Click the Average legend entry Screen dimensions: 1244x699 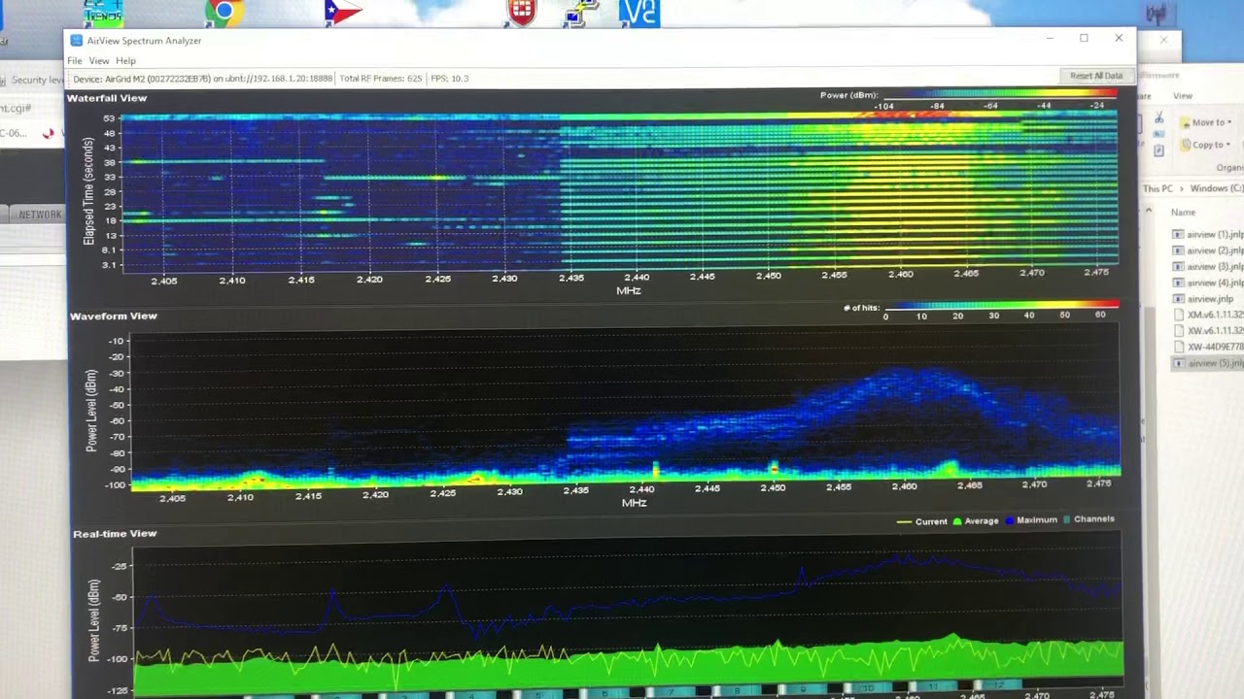coord(976,521)
